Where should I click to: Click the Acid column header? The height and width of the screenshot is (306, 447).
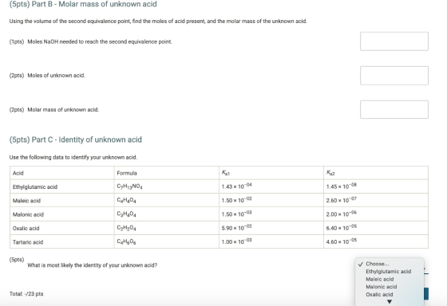coord(18,173)
